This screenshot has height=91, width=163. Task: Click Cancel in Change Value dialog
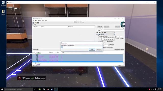pos(99,50)
